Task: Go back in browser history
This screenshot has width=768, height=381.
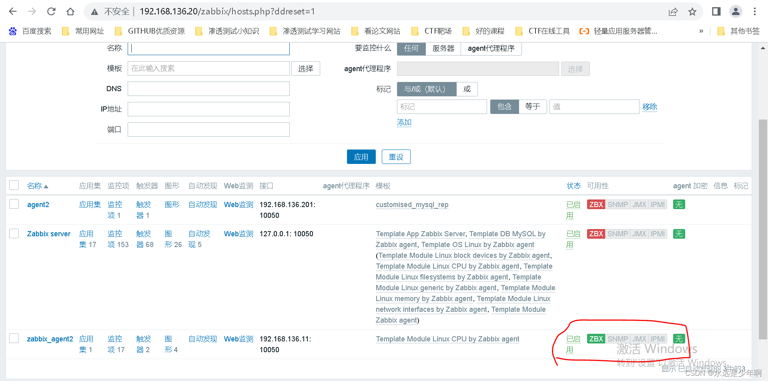Action: coord(13,11)
